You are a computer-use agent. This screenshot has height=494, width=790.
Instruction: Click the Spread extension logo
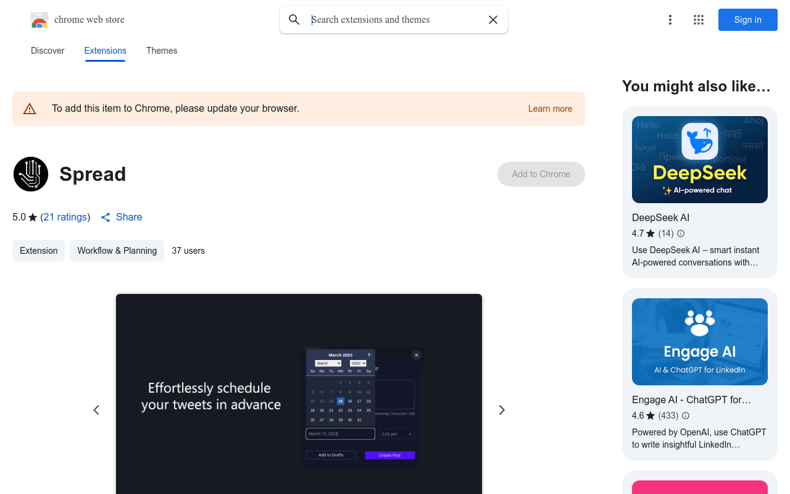tap(31, 174)
